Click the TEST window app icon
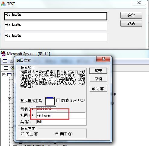149x146 pixels. (3, 4)
